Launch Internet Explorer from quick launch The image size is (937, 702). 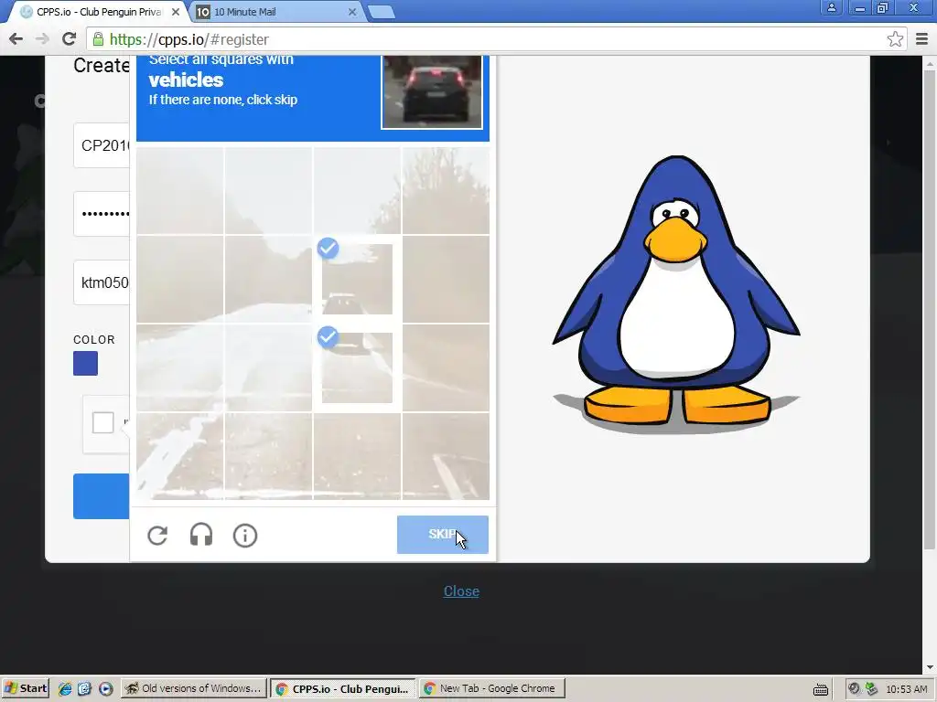65,689
